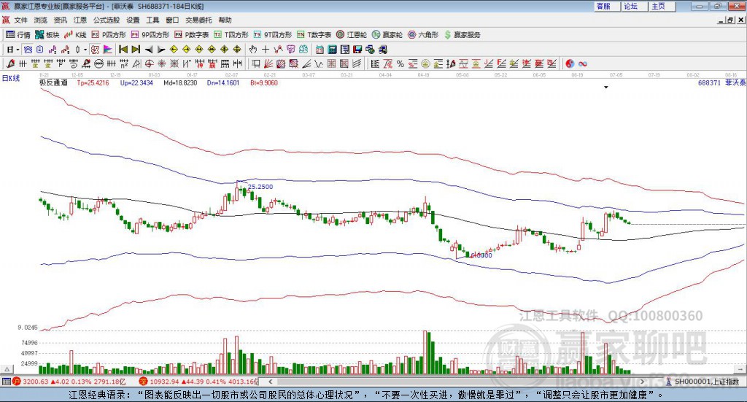
Task: Select the hand pan tool
Action: pos(253,50)
